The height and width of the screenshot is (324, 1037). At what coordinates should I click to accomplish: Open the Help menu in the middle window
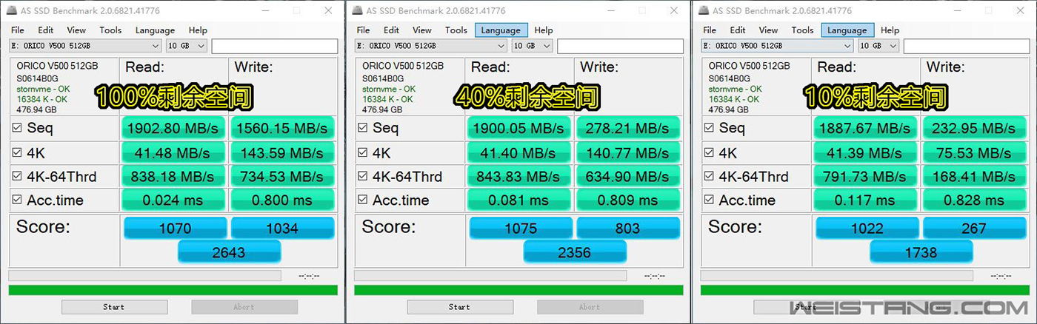click(544, 30)
